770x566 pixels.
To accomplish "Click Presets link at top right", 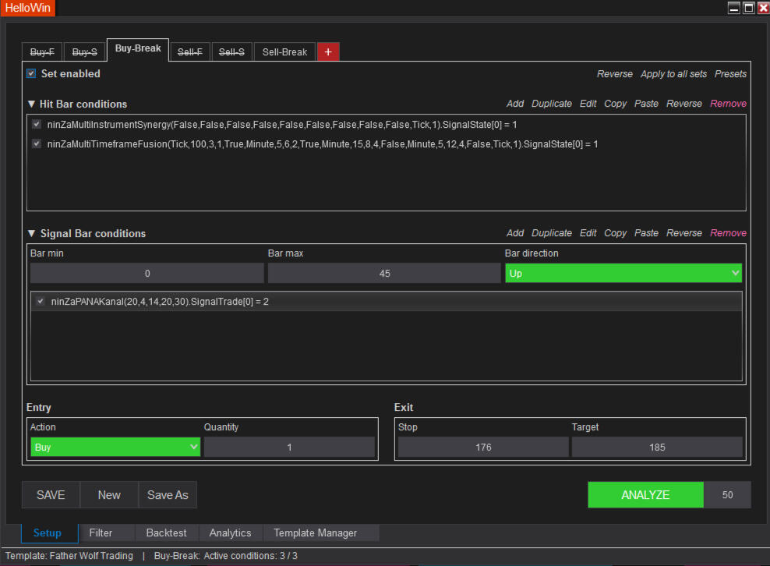I will point(730,74).
